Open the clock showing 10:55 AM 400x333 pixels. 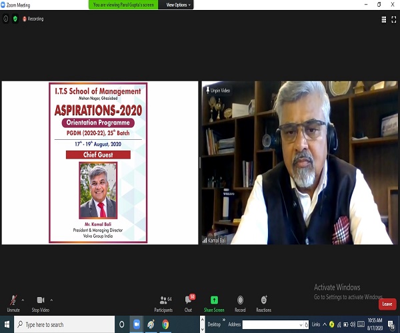[x=375, y=324]
